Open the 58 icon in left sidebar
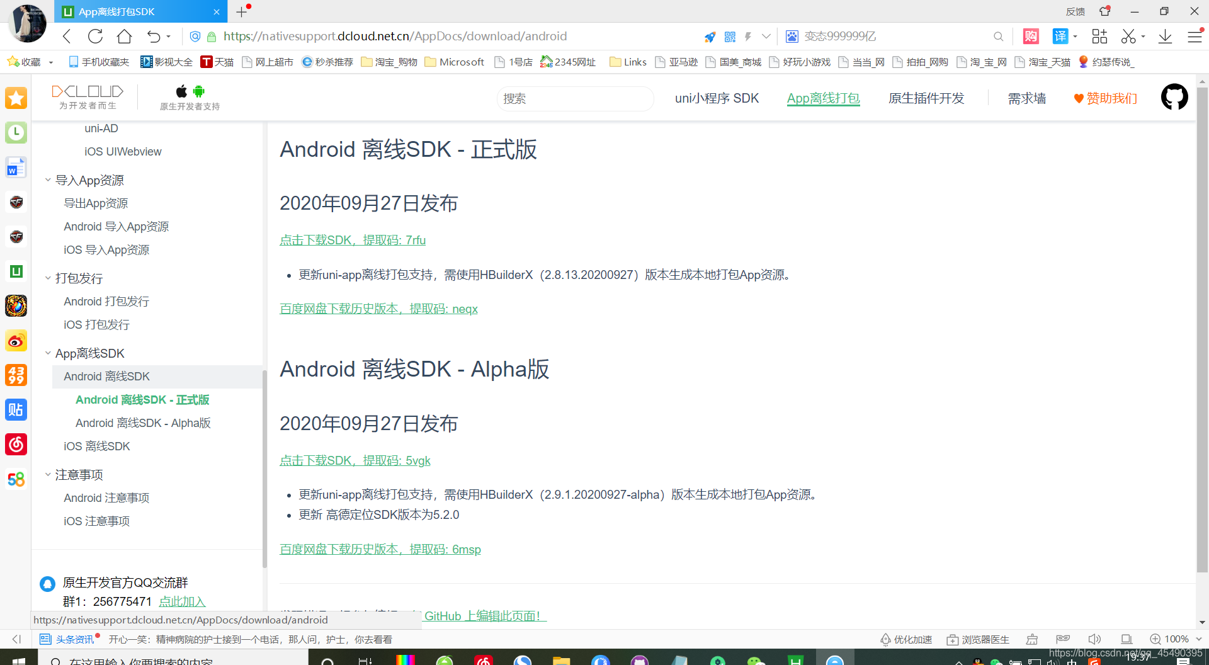1209x665 pixels. pyautogui.click(x=16, y=479)
